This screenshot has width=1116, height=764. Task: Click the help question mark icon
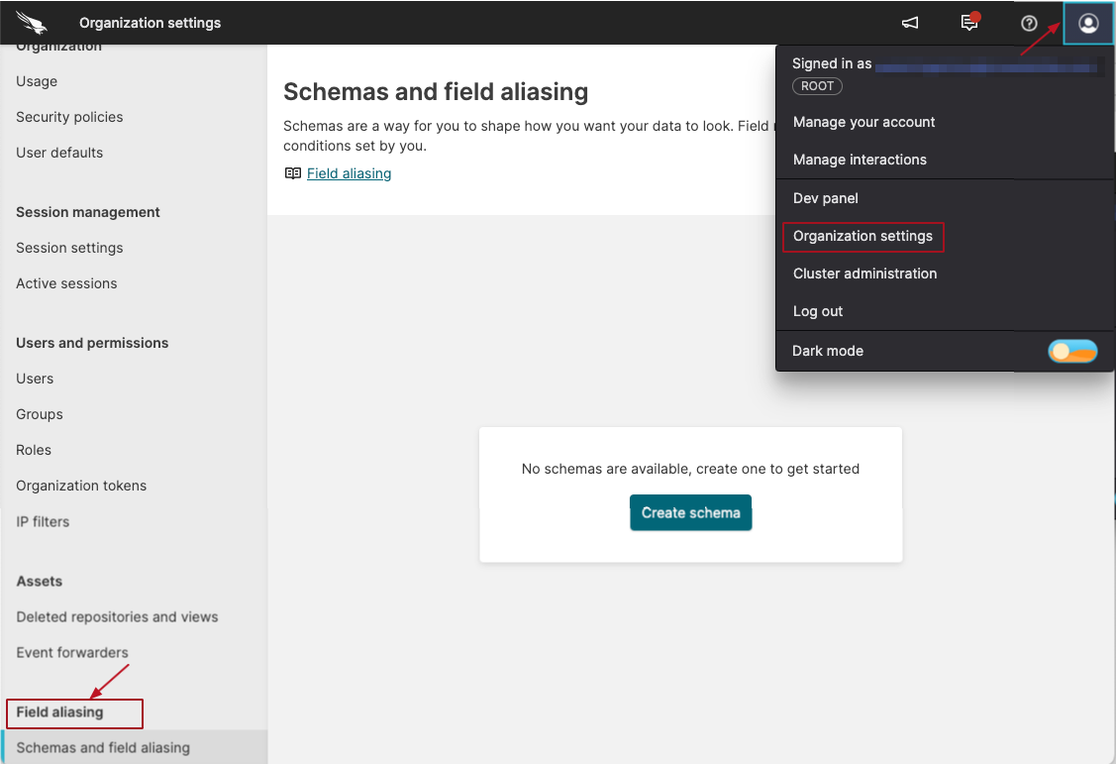[x=1029, y=22]
